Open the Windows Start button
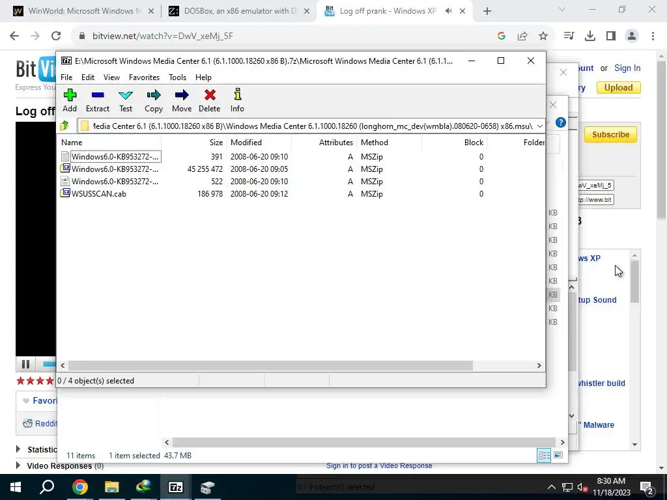The width and height of the screenshot is (667, 500). point(16,487)
